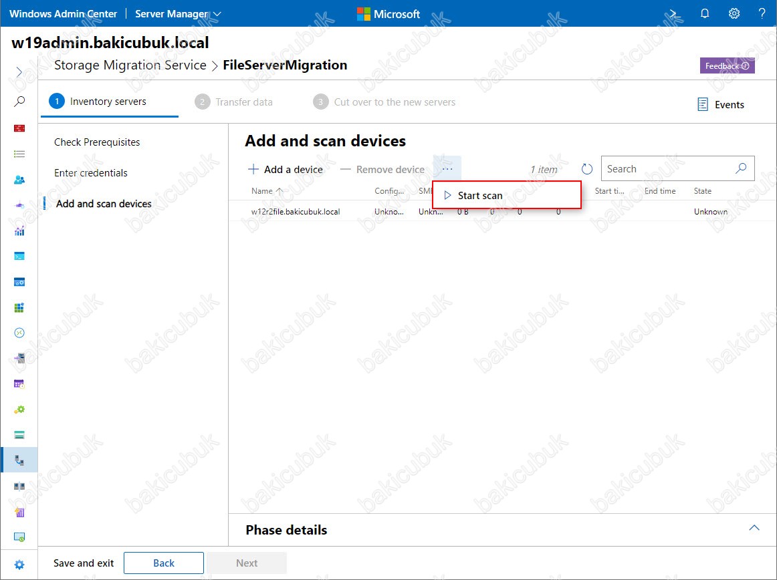The image size is (777, 580).
Task: Open the Registry cubes icon
Action: point(19,307)
